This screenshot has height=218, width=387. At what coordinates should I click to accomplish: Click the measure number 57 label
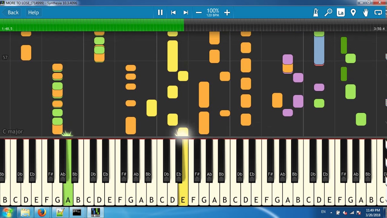(x=5, y=58)
